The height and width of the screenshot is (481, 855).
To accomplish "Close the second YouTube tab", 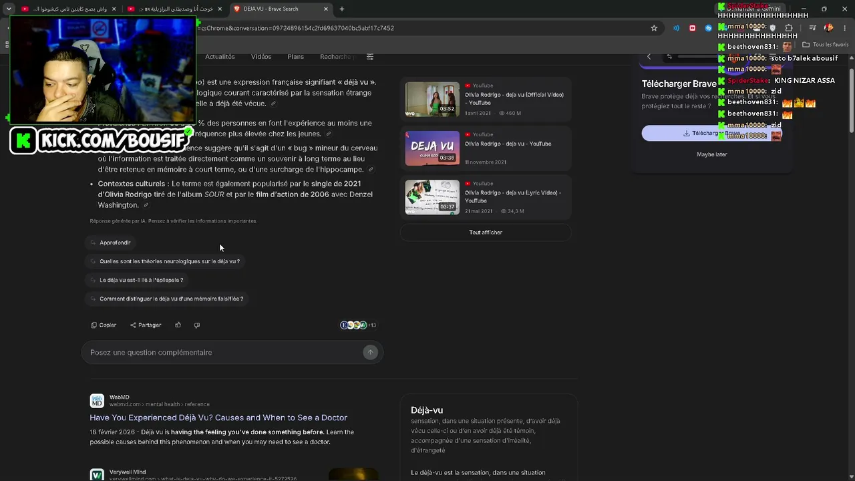I will pyautogui.click(x=220, y=9).
